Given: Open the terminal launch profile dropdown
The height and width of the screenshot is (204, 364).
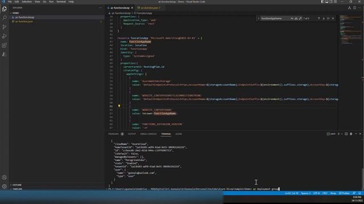Looking at the screenshot, I should tap(342, 134).
